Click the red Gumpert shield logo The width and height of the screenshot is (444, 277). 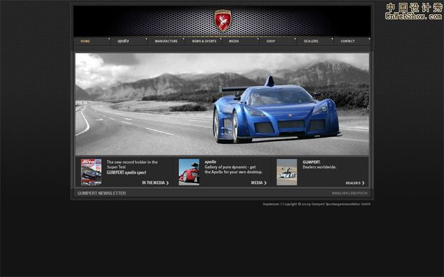pyautogui.click(x=223, y=20)
